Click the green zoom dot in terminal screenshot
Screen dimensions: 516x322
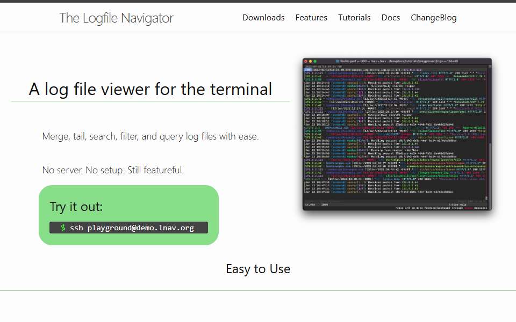[315, 61]
